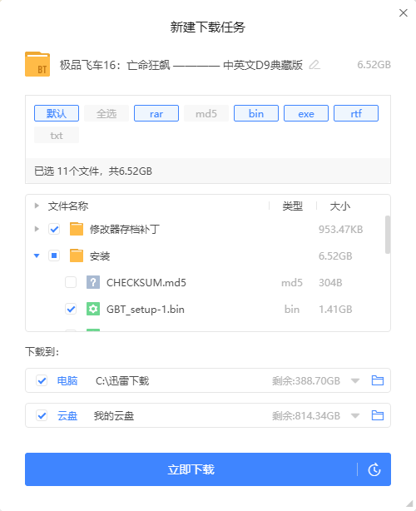Screen dimensions: 416x511
Task: Click the 安装 folder icon
Action: coord(77,255)
